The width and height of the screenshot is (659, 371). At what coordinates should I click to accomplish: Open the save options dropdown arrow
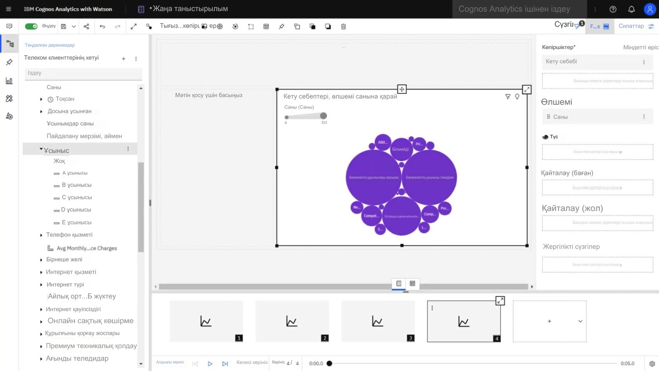coord(74,26)
